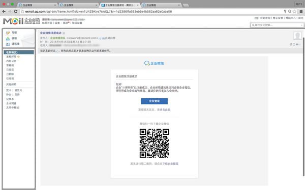Click the 写信 compose mail icon

point(8,33)
